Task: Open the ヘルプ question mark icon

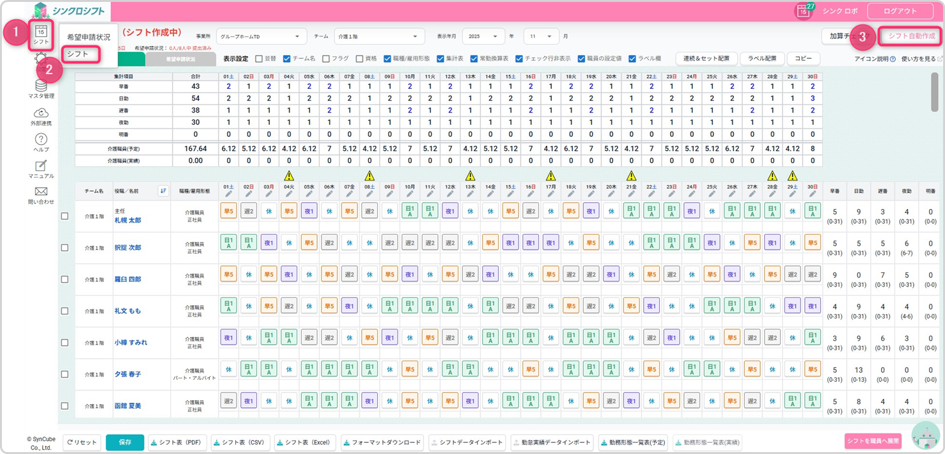Action: click(41, 139)
